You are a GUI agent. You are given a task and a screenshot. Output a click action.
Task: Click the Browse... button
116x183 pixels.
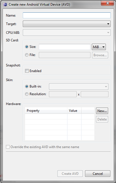pyautogui.click(x=100, y=55)
